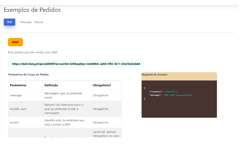Viewport: 244px width, 146px height.
Task: Switch to the Faturação - Faturas tab
Action: (x=31, y=22)
